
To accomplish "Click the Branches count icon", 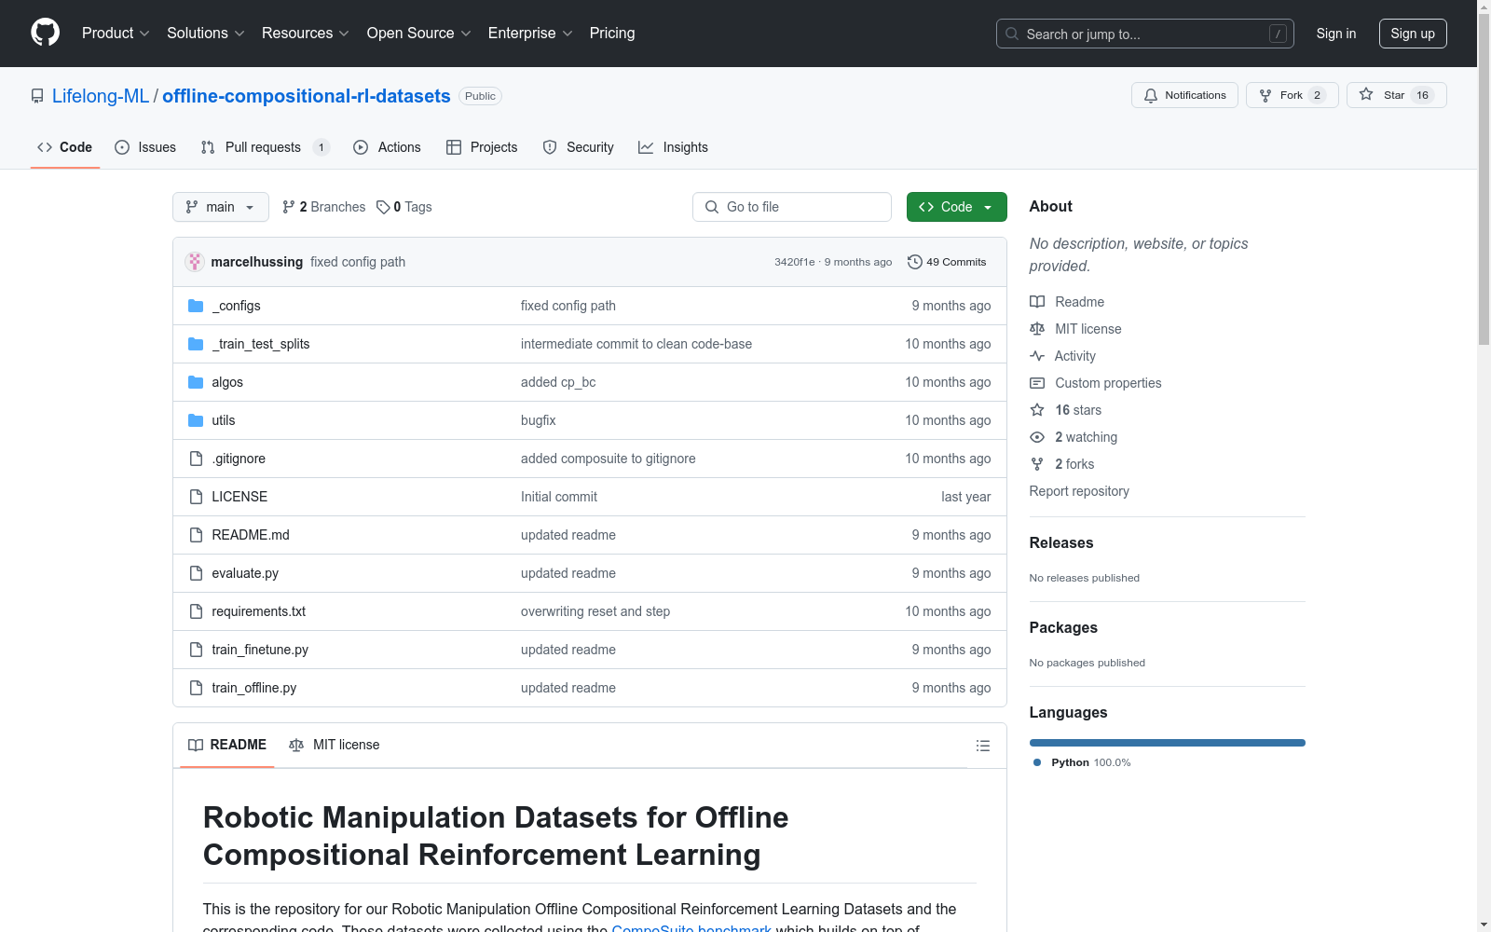I will pos(289,207).
